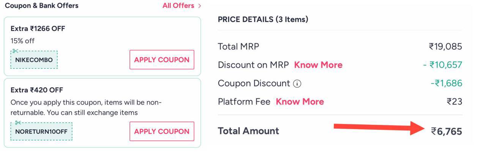Click the Total MRP value ₹19,085
The width and height of the screenshot is (486, 153).
coord(445,47)
